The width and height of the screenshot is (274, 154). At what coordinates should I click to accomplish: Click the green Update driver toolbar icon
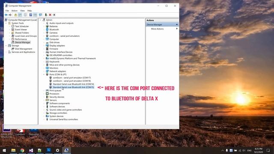(46, 15)
